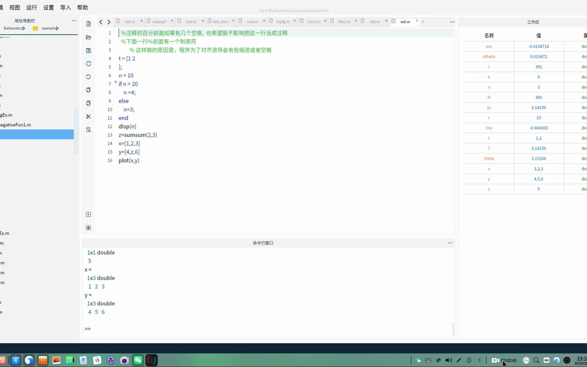Expand hidden tray icons chevron
This screenshot has height=367, width=587.
(x=479, y=360)
